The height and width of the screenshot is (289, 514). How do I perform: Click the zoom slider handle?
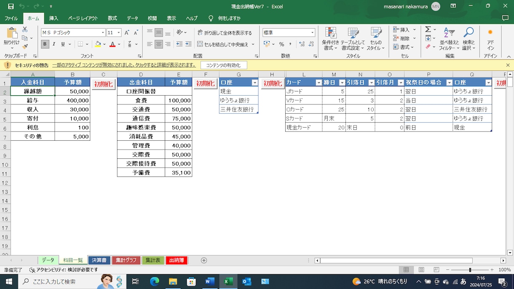click(470, 270)
